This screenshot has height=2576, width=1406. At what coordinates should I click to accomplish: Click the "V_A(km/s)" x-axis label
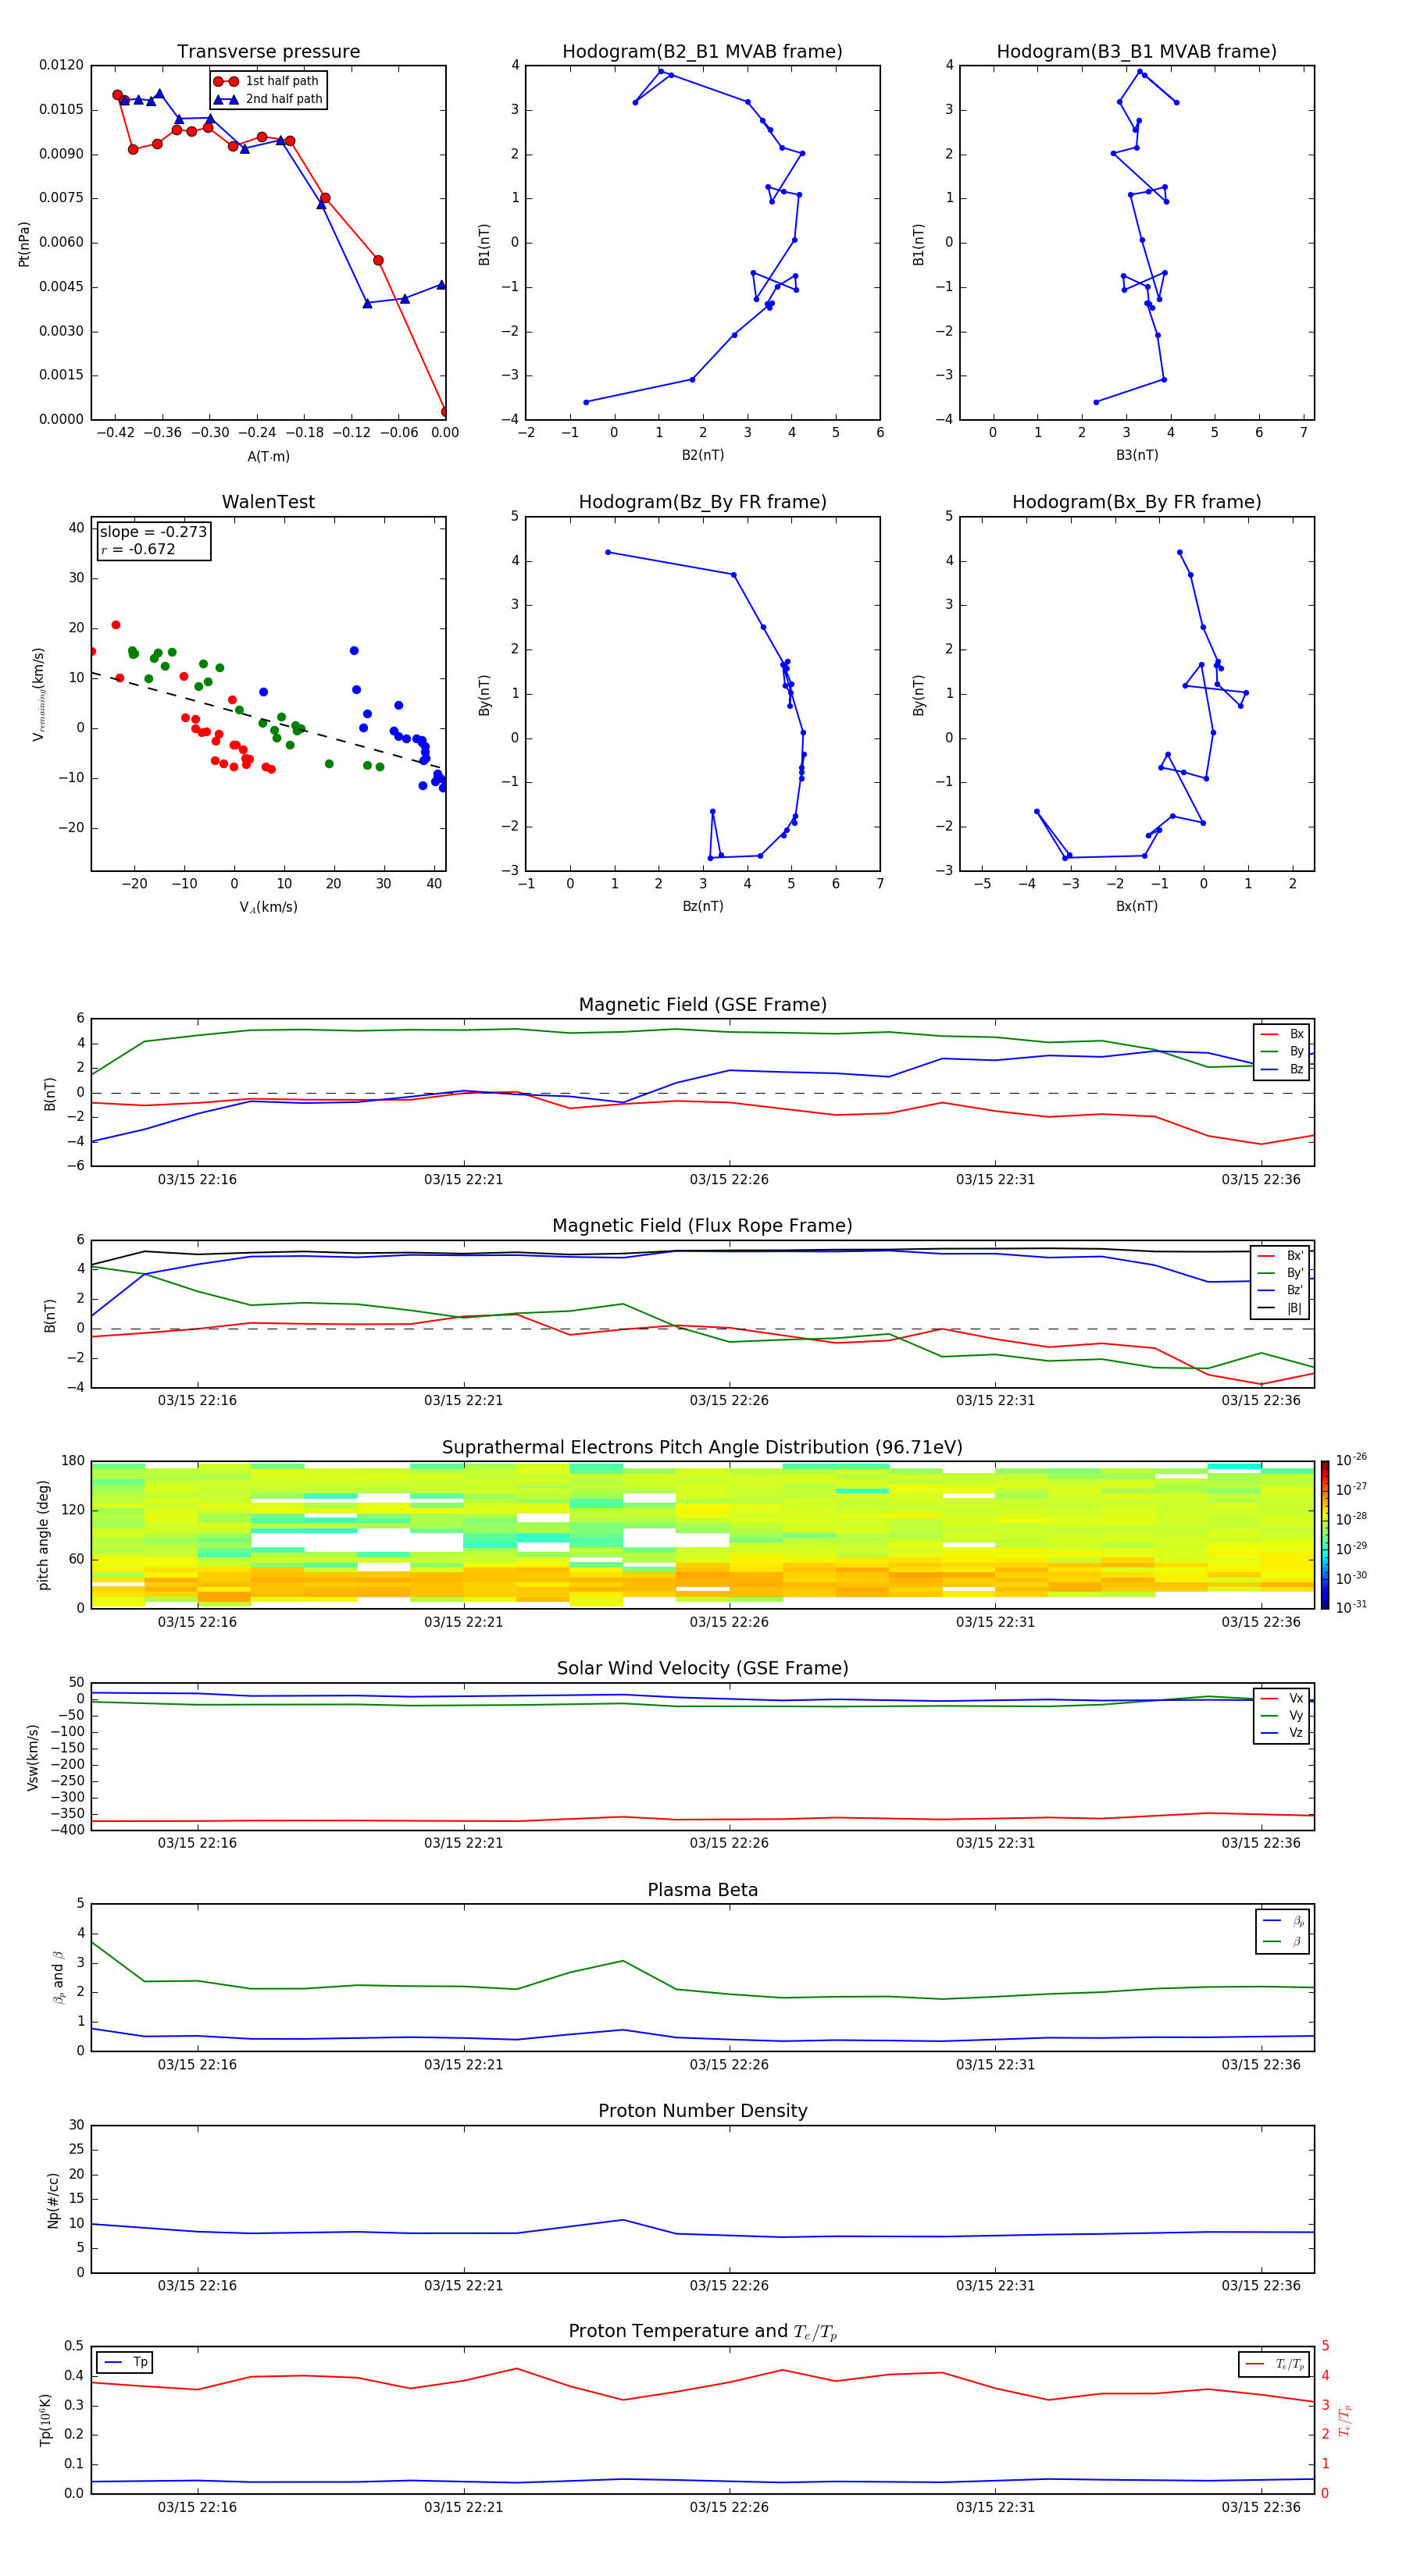(x=268, y=907)
